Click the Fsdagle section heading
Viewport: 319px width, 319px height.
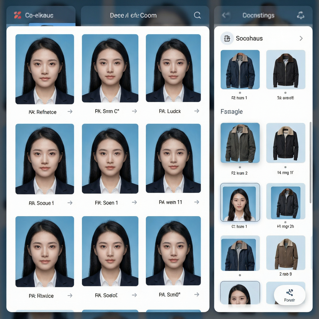pyautogui.click(x=231, y=112)
